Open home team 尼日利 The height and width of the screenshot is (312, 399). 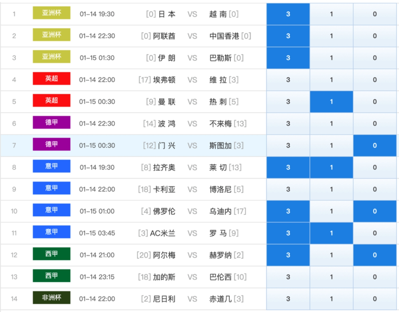(164, 299)
